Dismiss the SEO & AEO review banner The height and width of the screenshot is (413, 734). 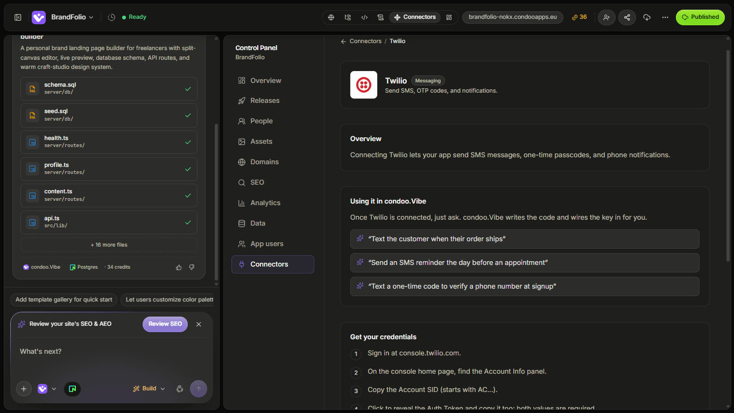199,324
